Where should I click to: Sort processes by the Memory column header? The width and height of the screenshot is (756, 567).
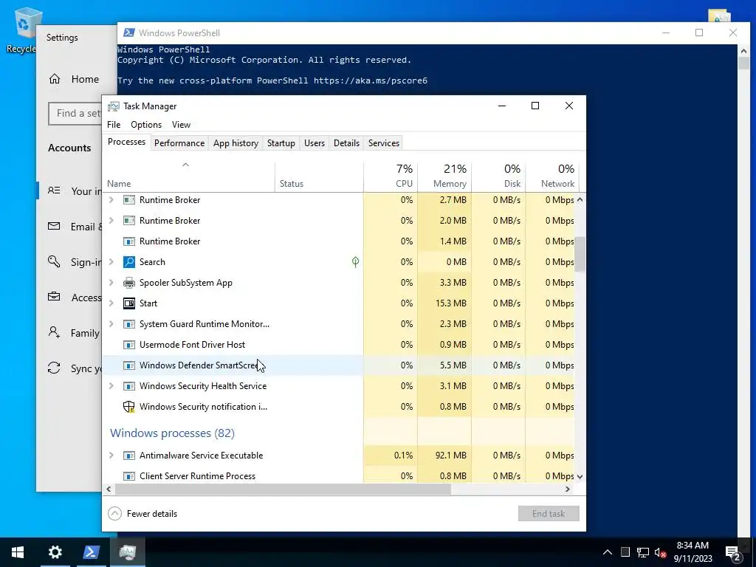pyautogui.click(x=444, y=176)
